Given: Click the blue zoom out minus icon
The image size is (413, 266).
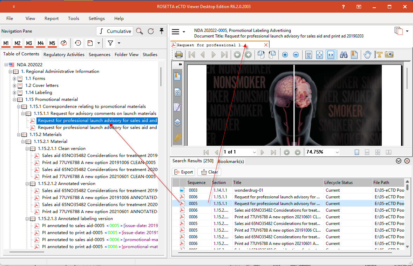Looking at the screenshot, I should [296, 55].
